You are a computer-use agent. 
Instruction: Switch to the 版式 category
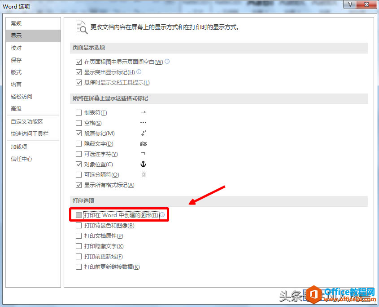click(33, 72)
